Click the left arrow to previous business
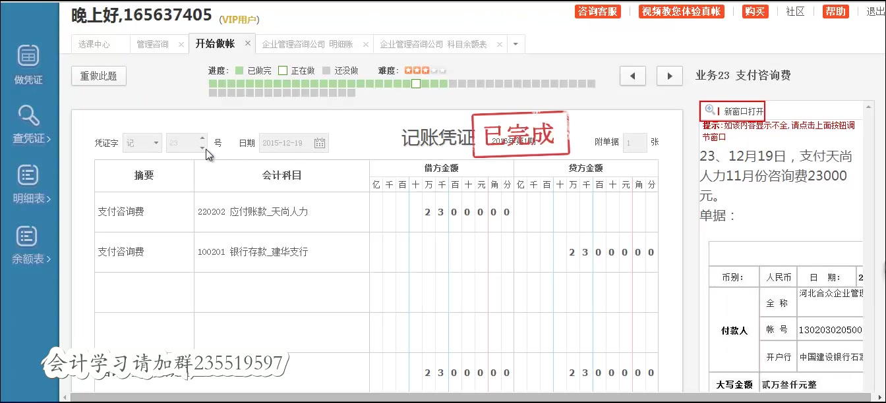 pos(632,76)
